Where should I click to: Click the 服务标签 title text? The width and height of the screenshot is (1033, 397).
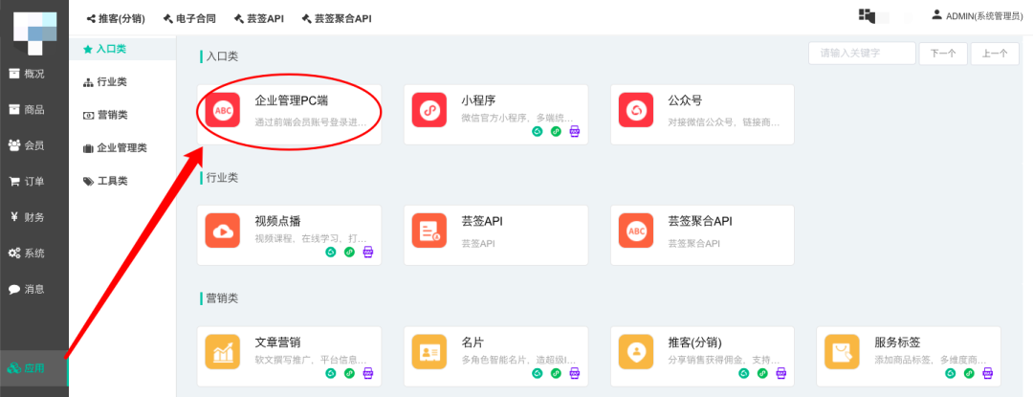[x=897, y=343]
